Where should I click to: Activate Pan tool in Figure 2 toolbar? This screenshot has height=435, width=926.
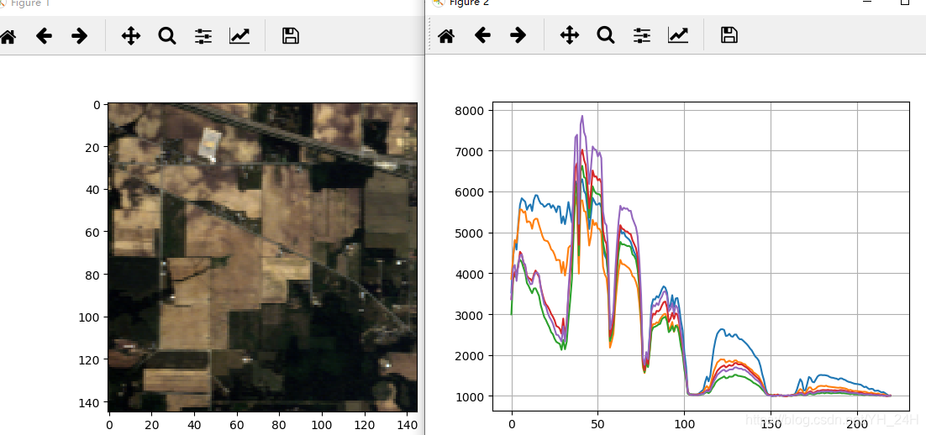point(570,35)
